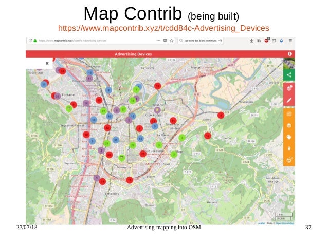Click the blue droplet extension icon
This screenshot has height=246, width=328.
[x=281, y=41]
